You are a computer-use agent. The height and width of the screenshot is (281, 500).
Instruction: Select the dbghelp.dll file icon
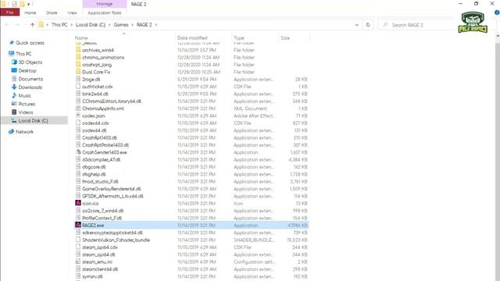(78, 174)
